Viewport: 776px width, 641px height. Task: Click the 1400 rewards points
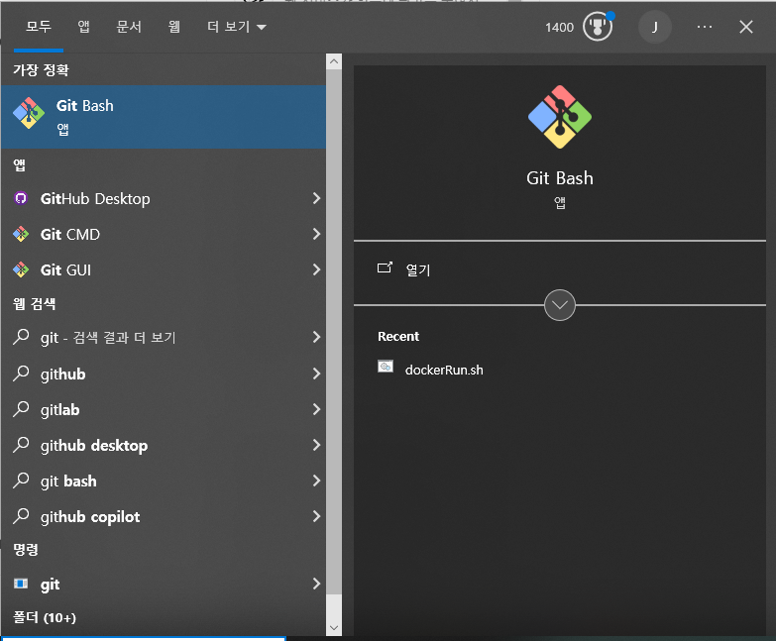tap(559, 27)
